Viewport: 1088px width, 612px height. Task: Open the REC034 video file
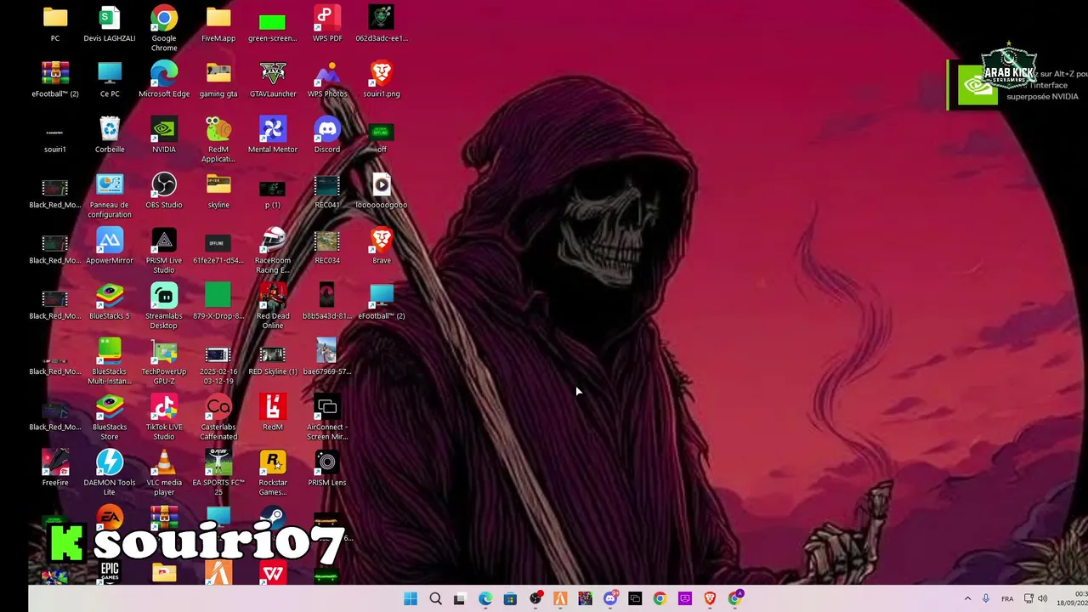tap(327, 246)
